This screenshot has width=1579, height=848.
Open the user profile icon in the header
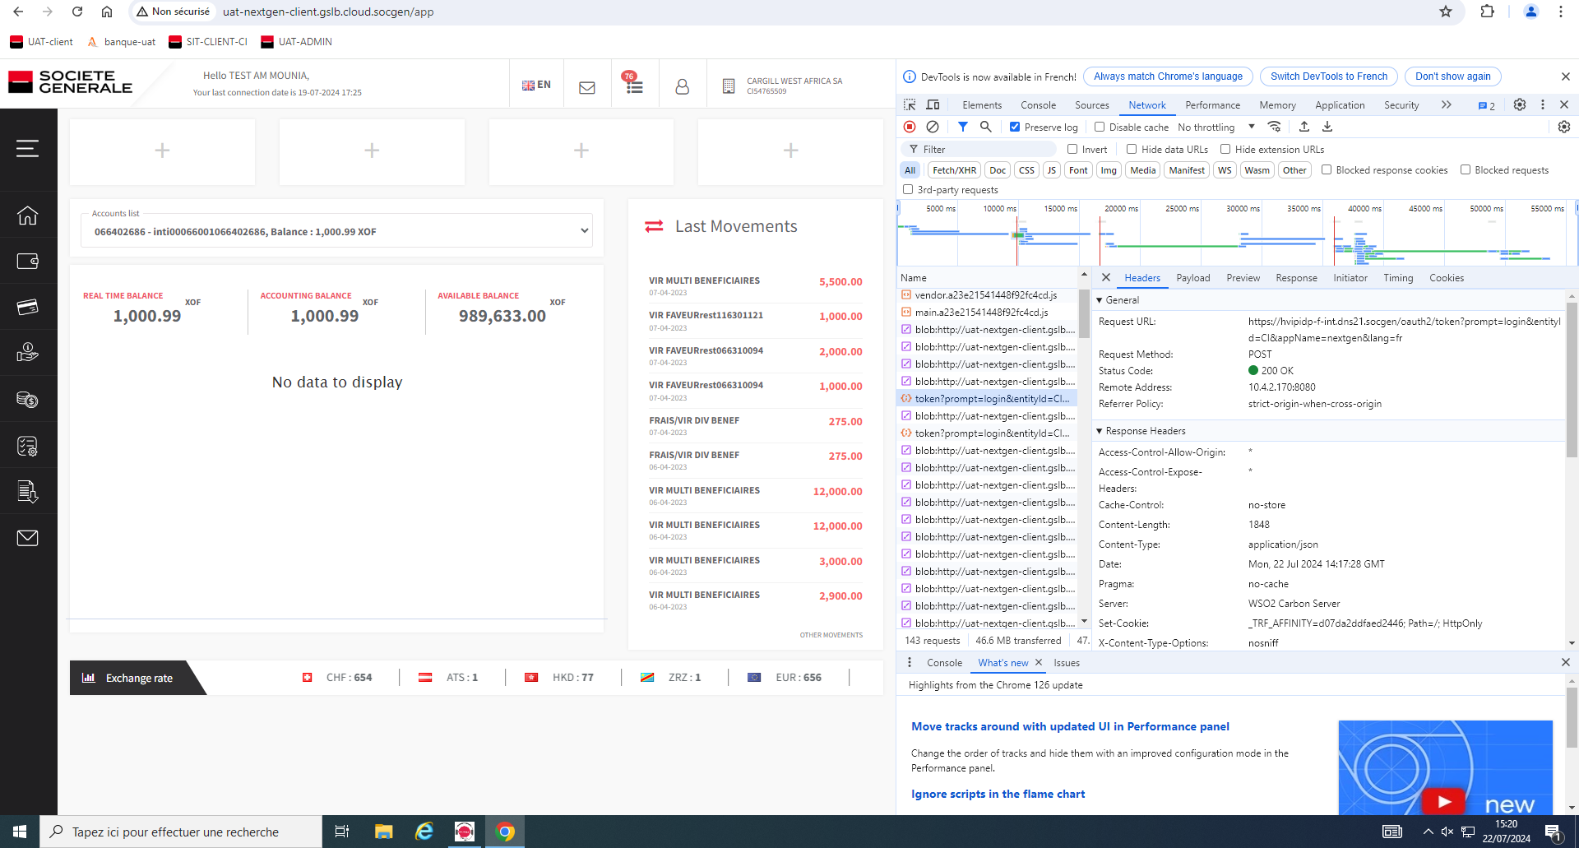[682, 86]
